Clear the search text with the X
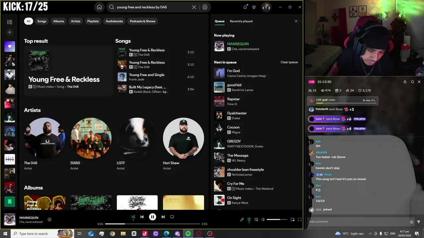Screen dimensions: 424x238 194,7
